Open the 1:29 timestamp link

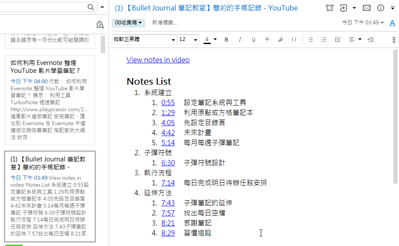tap(168, 113)
